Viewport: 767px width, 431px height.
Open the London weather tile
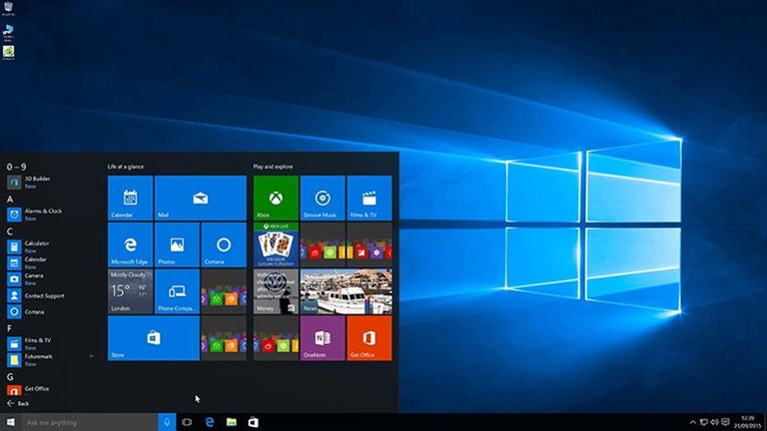130,291
